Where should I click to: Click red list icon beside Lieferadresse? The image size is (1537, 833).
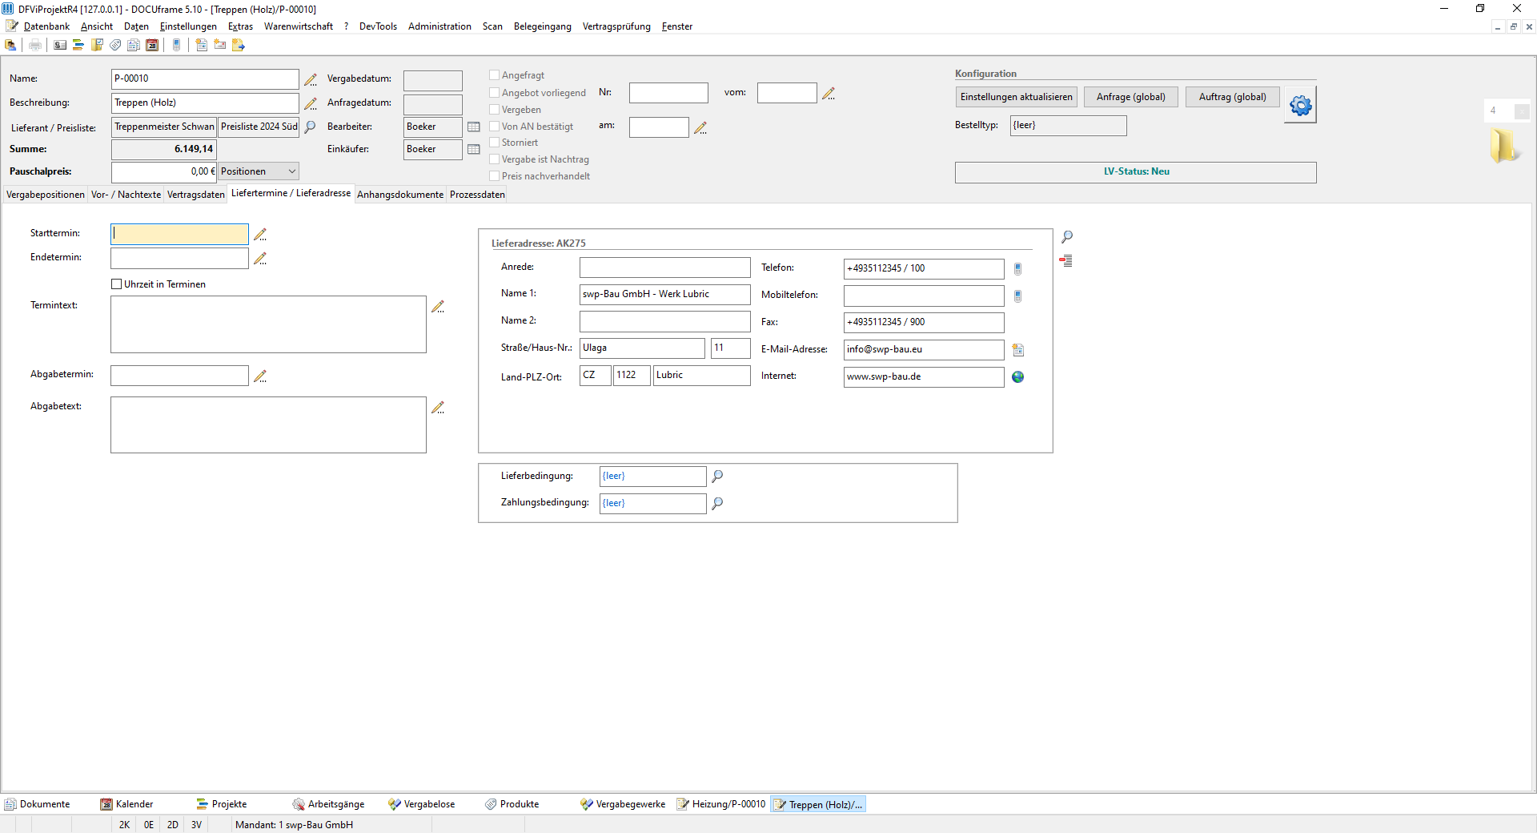(x=1066, y=260)
